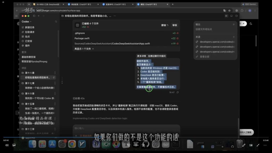Skip back ten seconds in video
This screenshot has height=153, width=272.
pos(129,145)
